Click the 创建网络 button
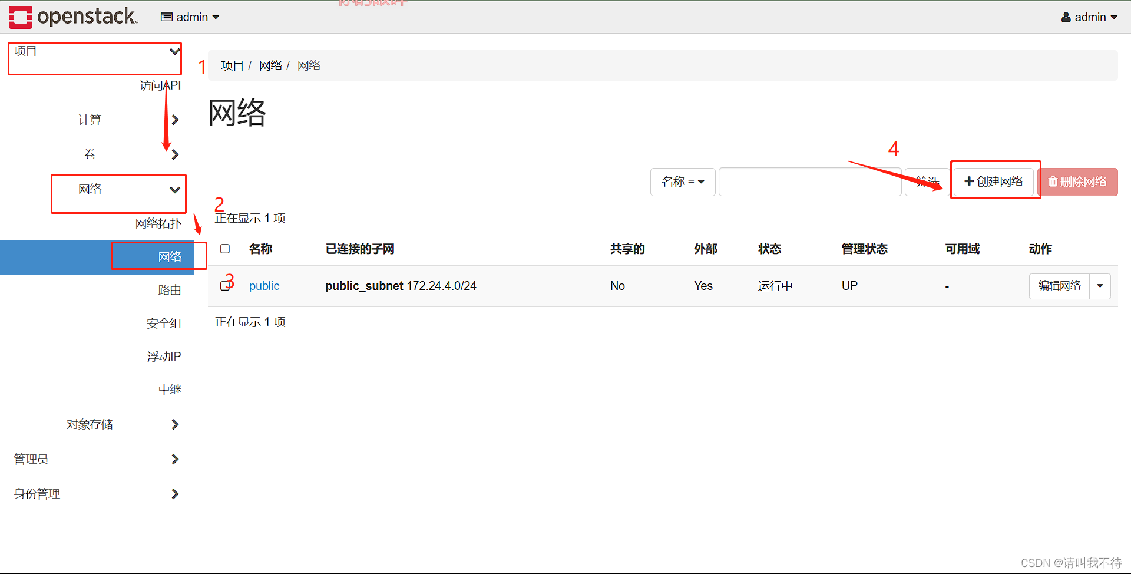This screenshot has width=1131, height=574. pos(994,182)
